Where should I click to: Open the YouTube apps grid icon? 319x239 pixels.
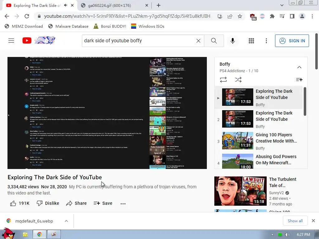(251, 41)
